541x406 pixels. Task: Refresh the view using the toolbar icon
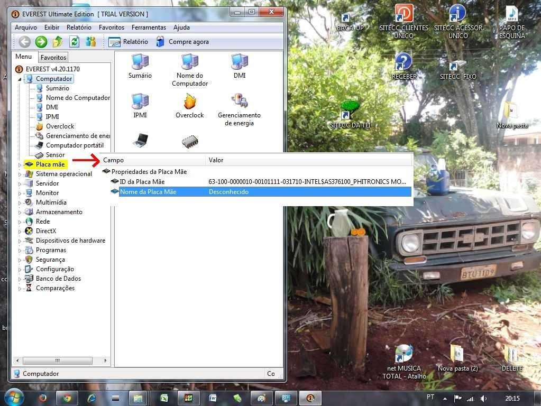tap(74, 42)
